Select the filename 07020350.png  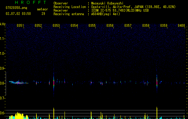16,8
